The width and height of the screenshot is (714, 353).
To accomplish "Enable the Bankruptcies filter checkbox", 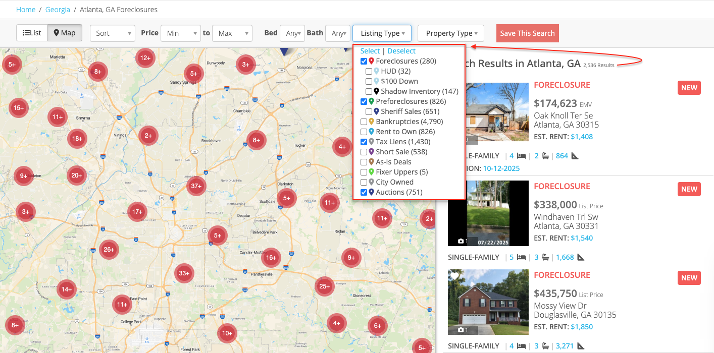I will tap(364, 122).
